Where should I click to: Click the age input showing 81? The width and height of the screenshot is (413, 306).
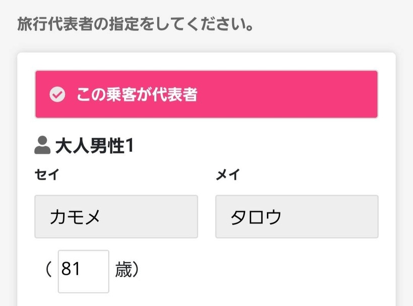[x=83, y=271]
